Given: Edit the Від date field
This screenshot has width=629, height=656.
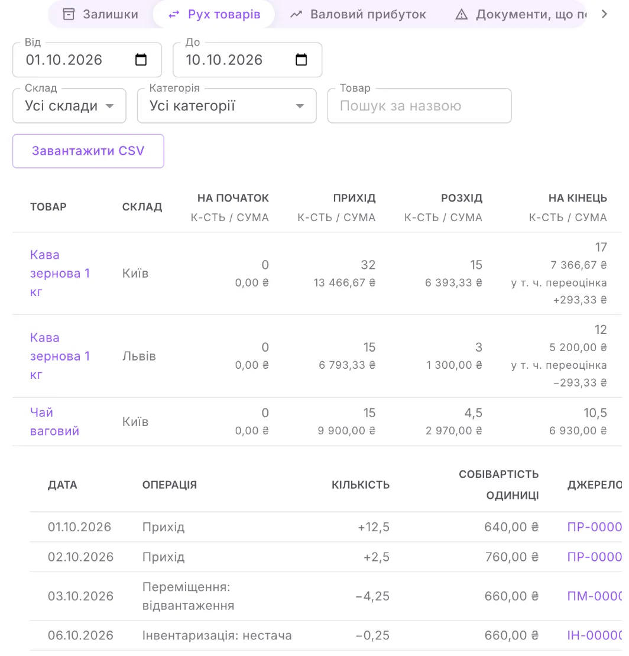Looking at the screenshot, I should coord(87,60).
